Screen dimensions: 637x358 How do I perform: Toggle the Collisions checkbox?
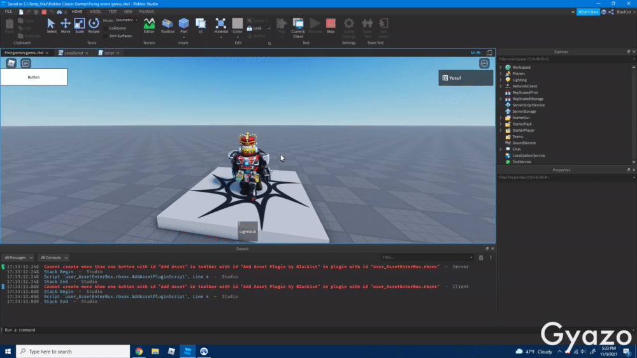coord(106,28)
